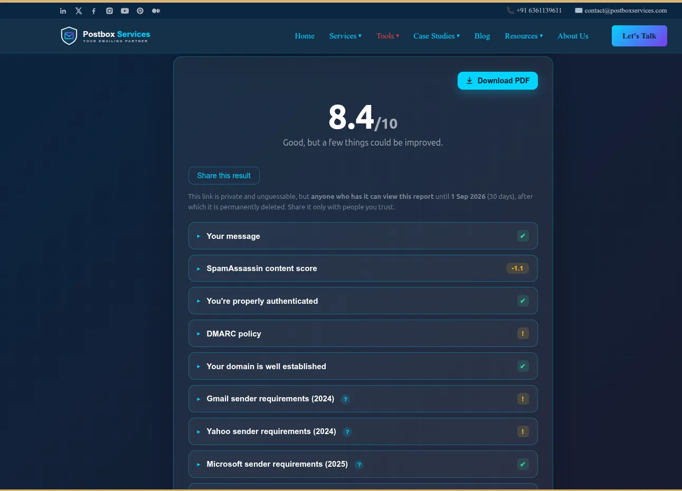682x491 pixels.
Task: Expand the Yahoo sender requirements arrow
Action: point(198,432)
